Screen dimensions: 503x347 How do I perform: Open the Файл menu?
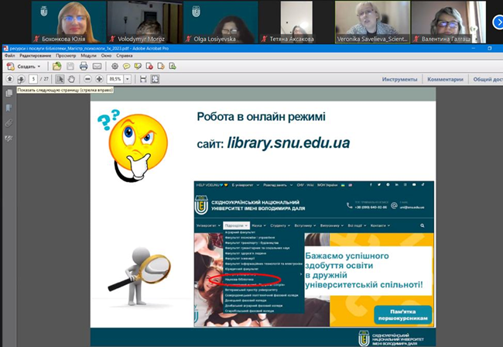(x=9, y=56)
